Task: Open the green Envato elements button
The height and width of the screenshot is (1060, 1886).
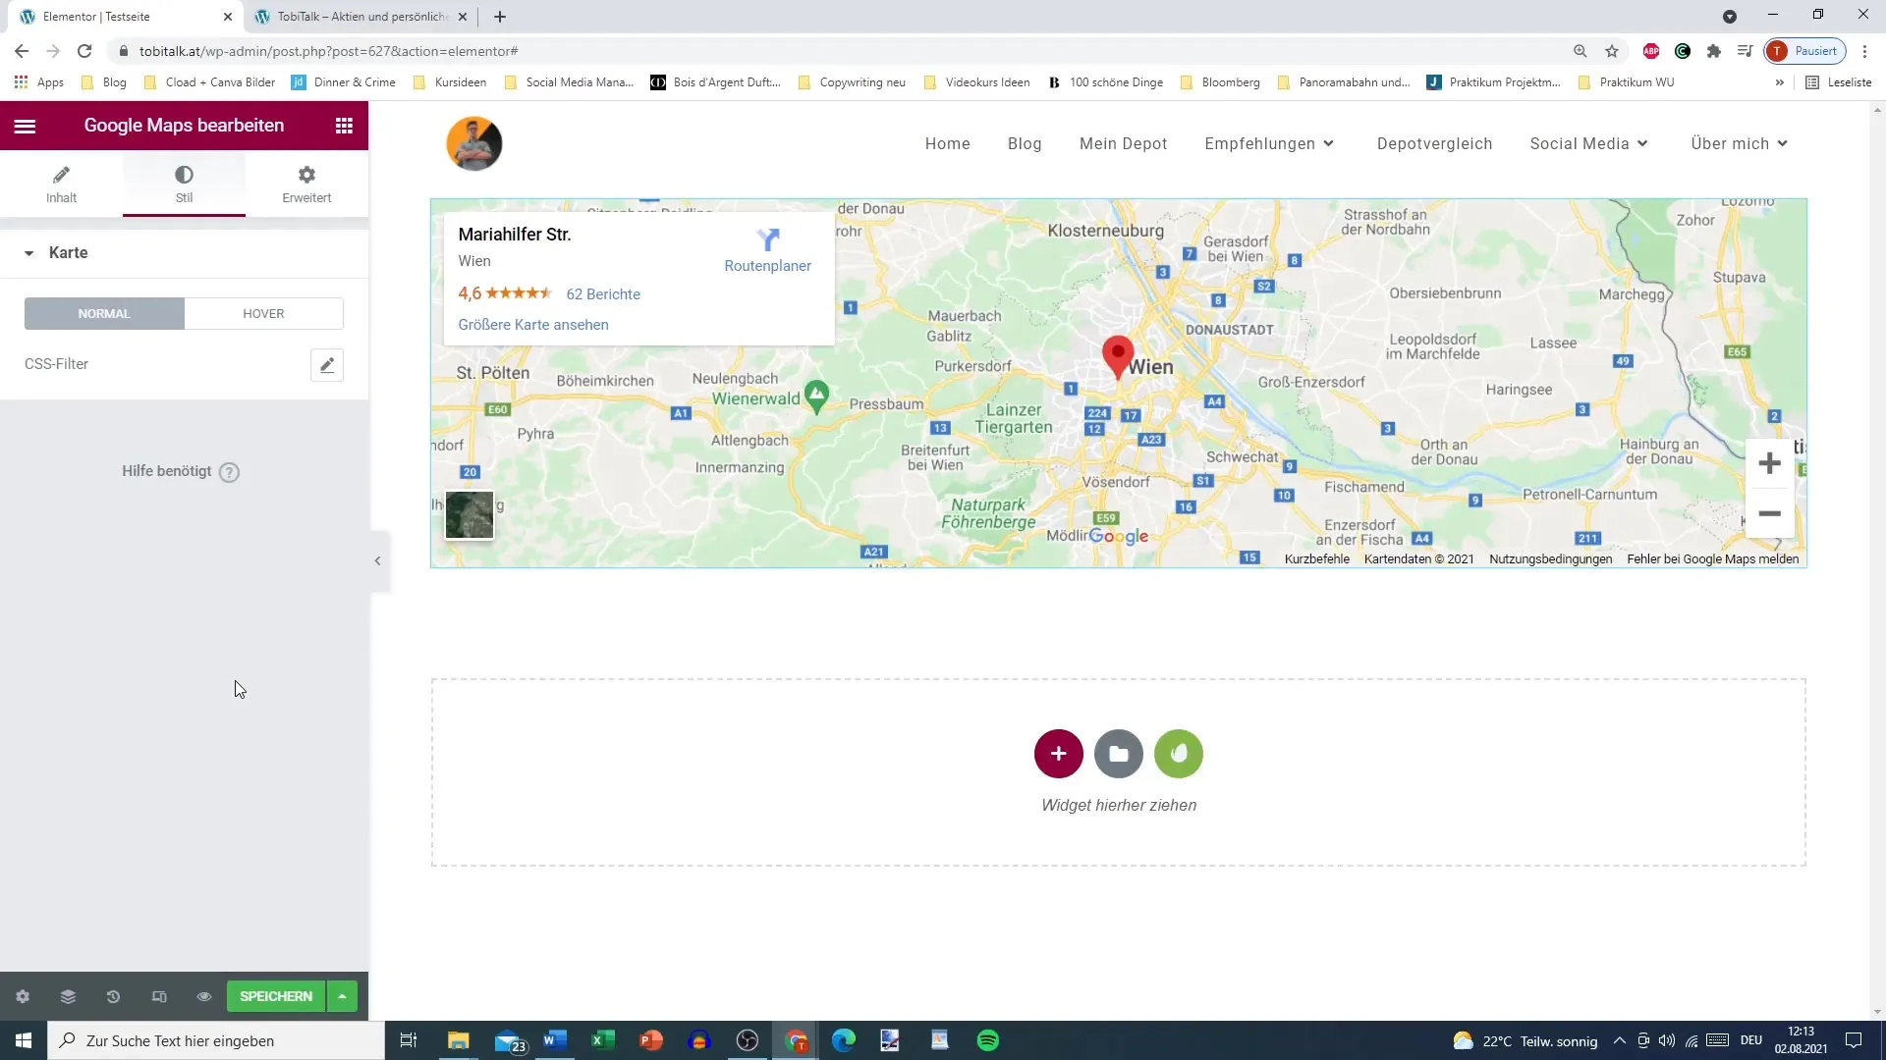Action: pyautogui.click(x=1179, y=754)
